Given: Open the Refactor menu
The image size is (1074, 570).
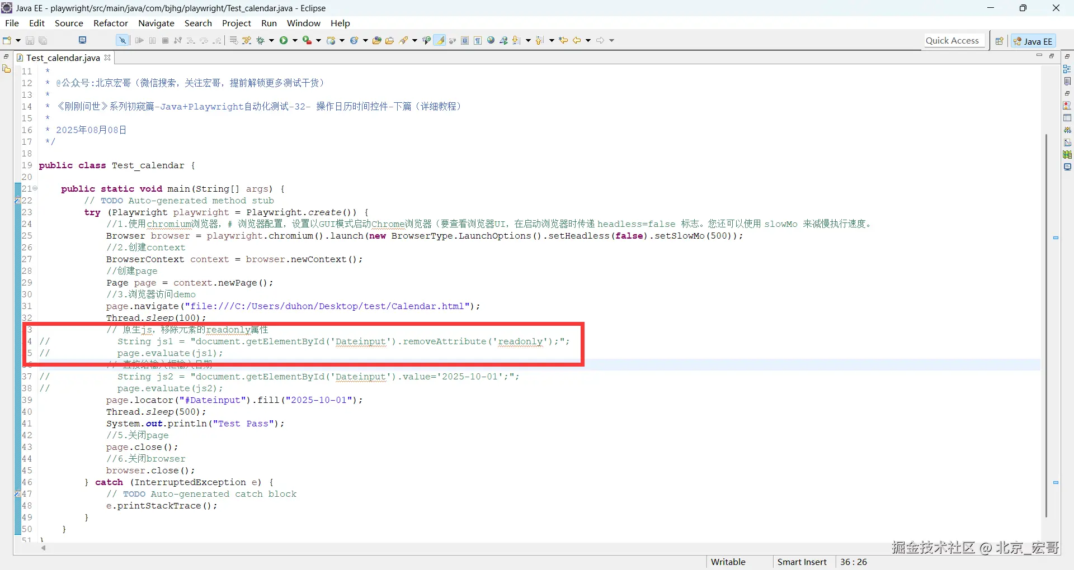Looking at the screenshot, I should [111, 23].
